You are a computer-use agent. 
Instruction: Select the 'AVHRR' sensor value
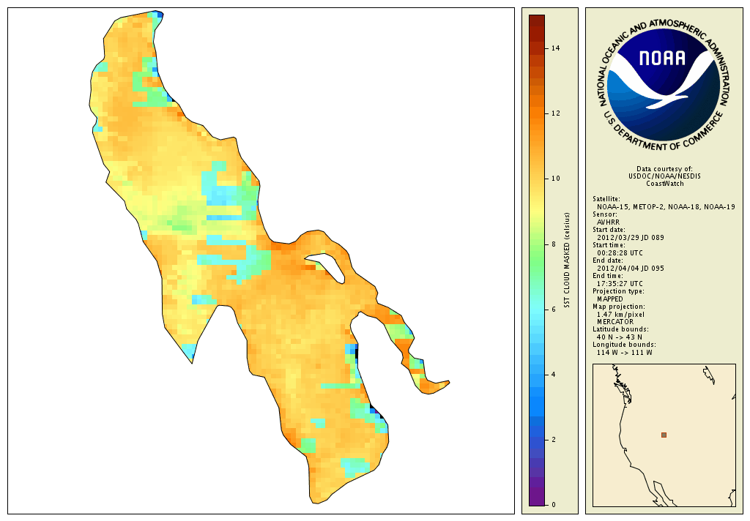[x=608, y=222]
